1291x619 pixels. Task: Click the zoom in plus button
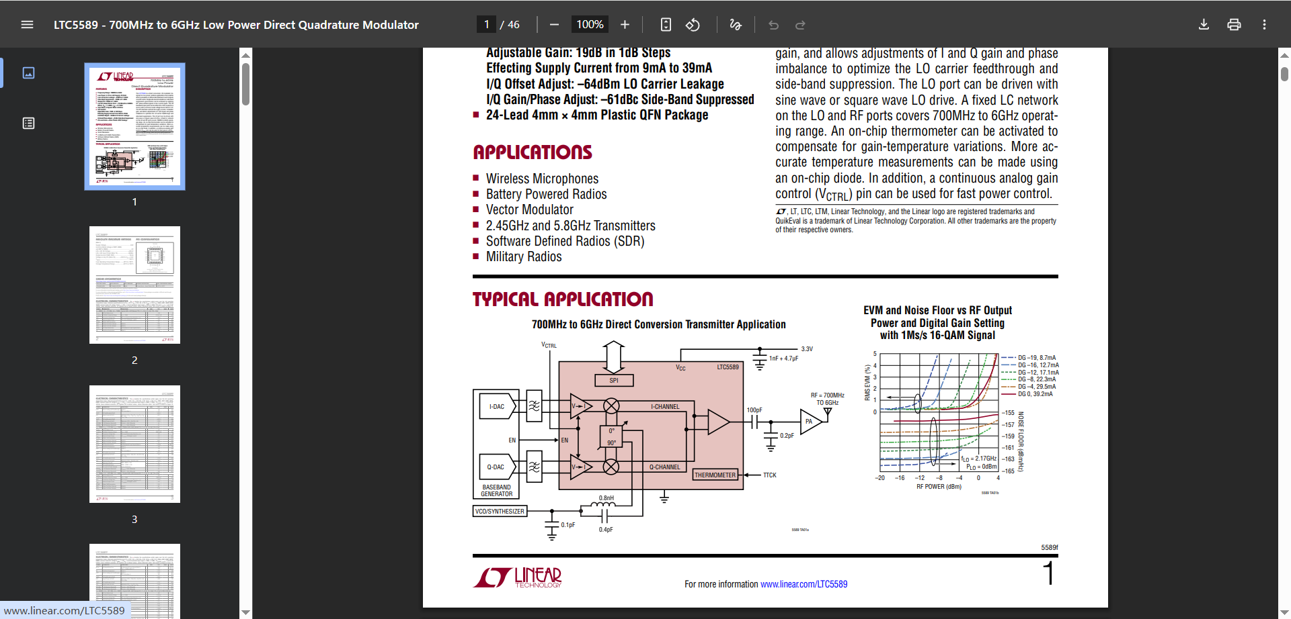[x=625, y=25]
